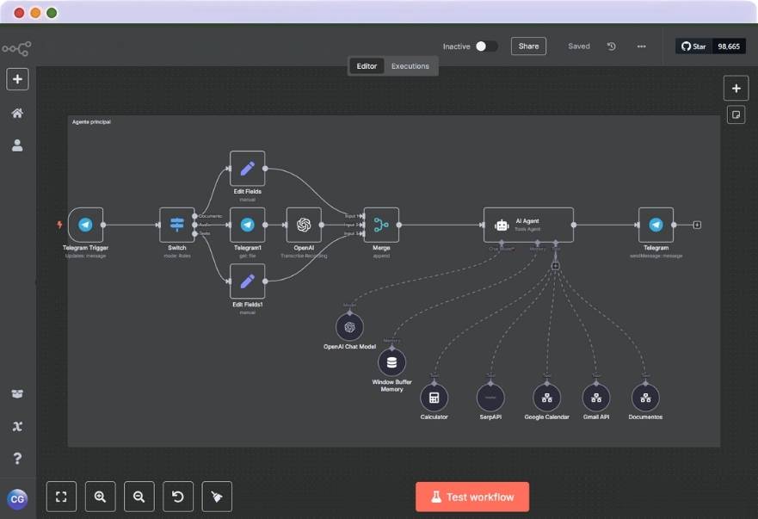
Task: Select the Google Calendar tool node
Action: (x=546, y=398)
